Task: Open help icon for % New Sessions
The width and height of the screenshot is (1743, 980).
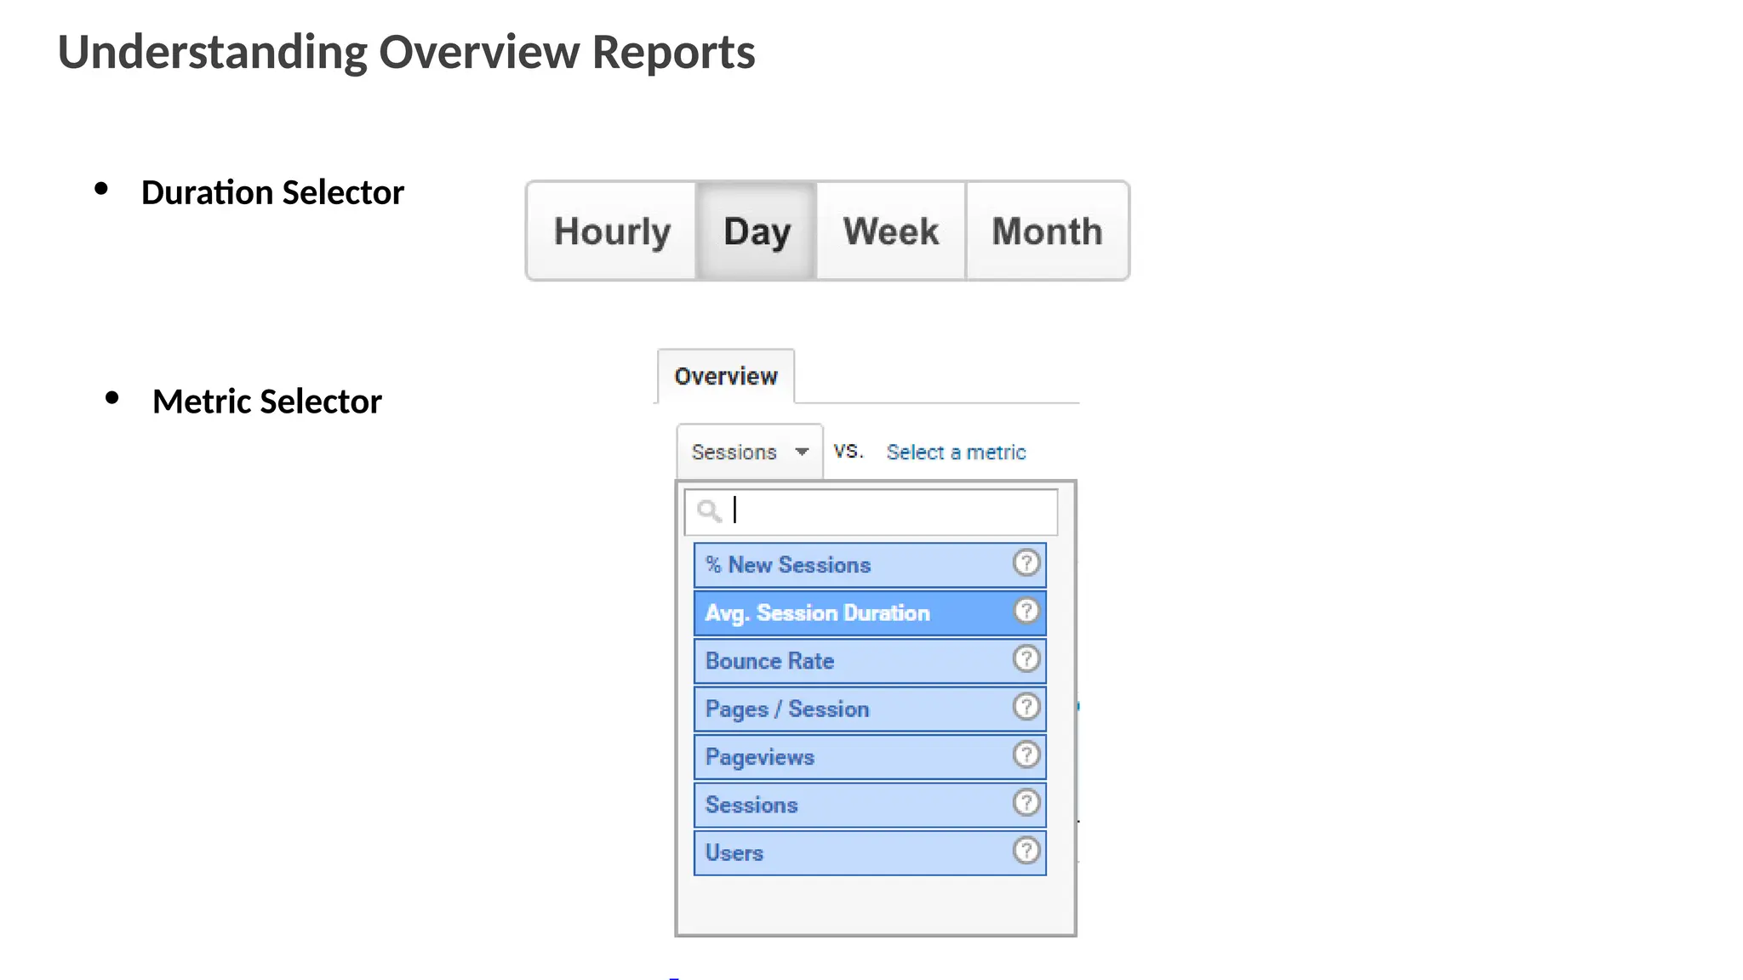Action: pos(1026,562)
